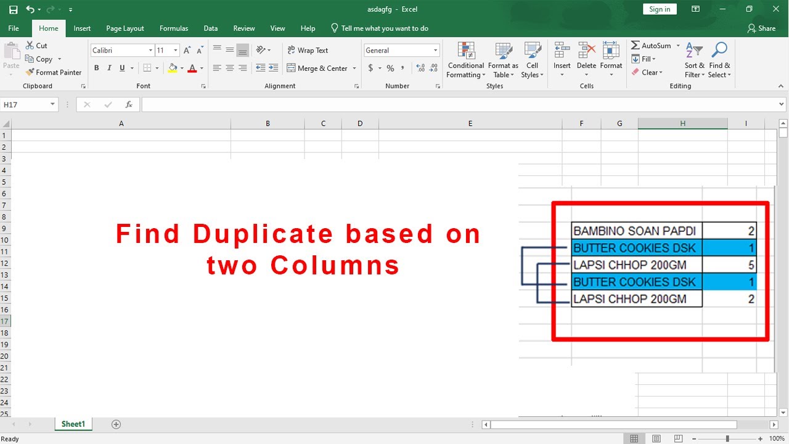Open the font name Calibri dropdown
Screen dimensions: 789x444
(x=150, y=51)
